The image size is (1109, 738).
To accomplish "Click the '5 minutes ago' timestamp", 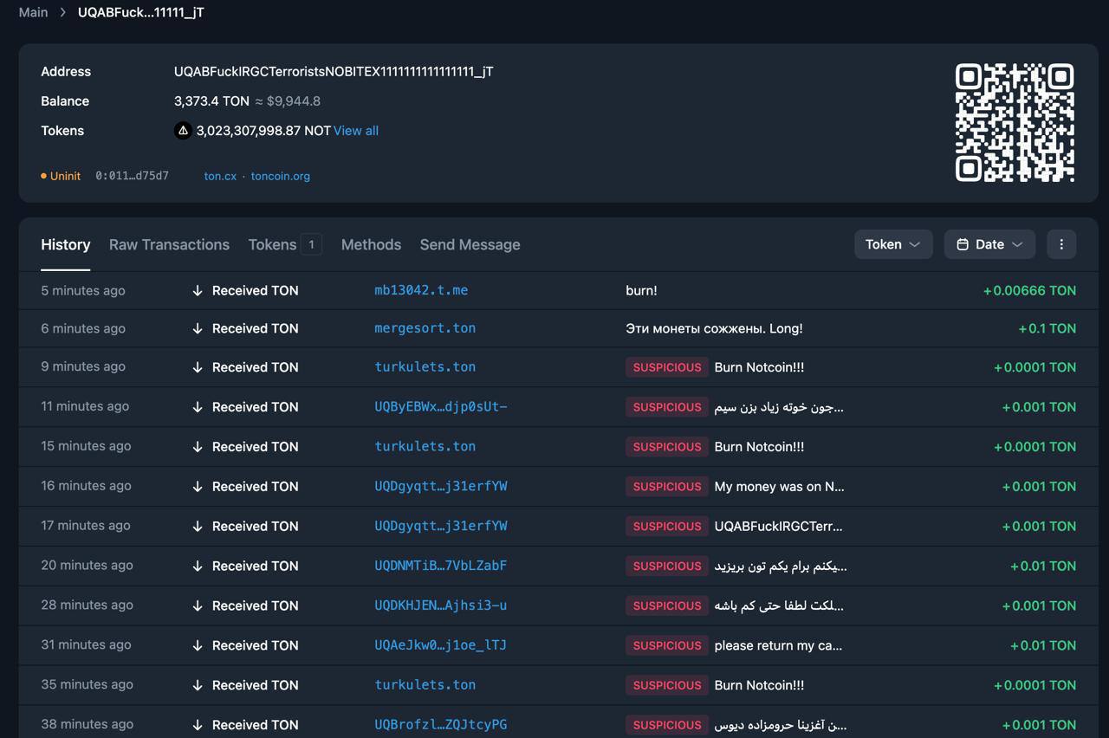I will [x=83, y=291].
